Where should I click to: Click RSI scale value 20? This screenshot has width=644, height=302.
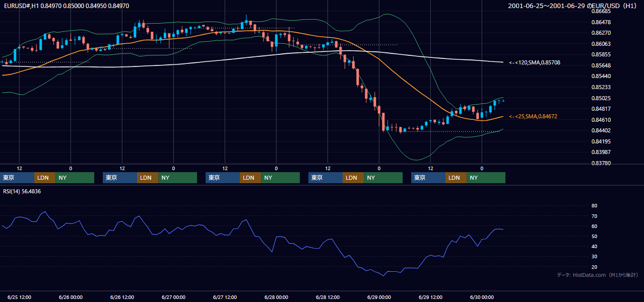click(x=594, y=267)
